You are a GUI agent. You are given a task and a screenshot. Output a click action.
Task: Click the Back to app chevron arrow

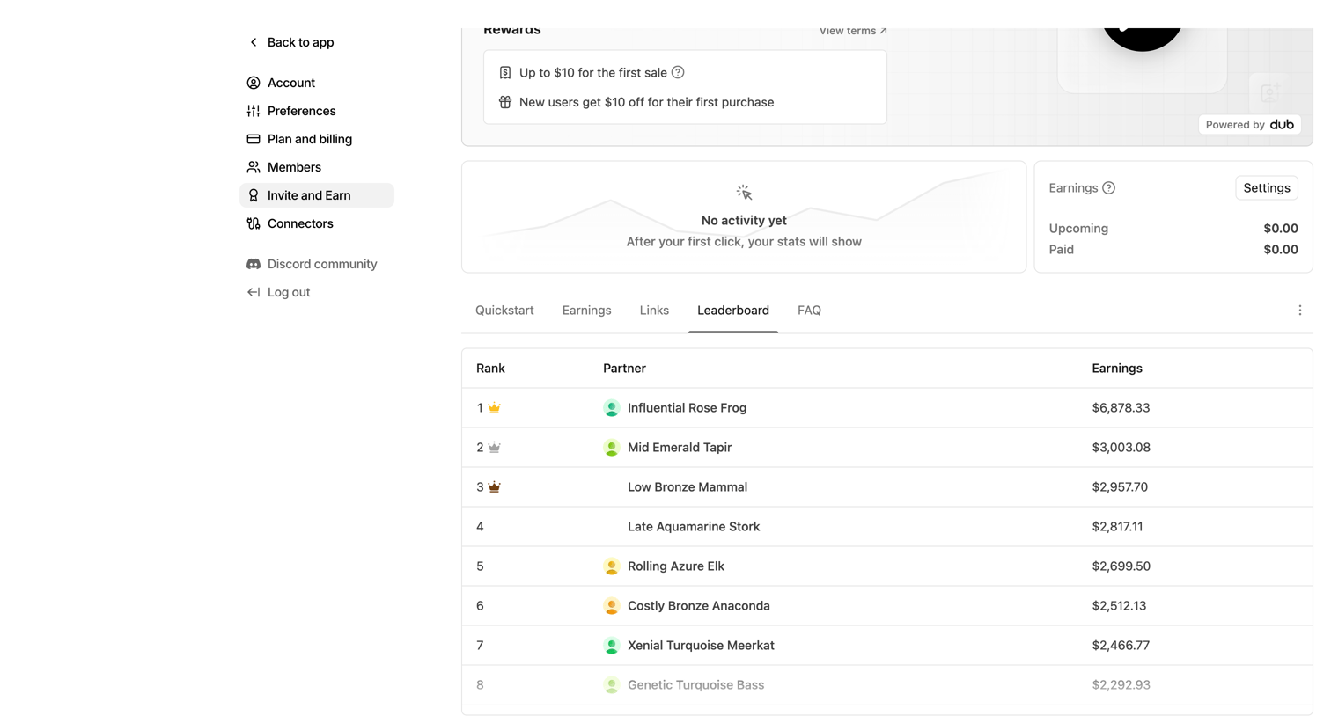[x=254, y=42]
